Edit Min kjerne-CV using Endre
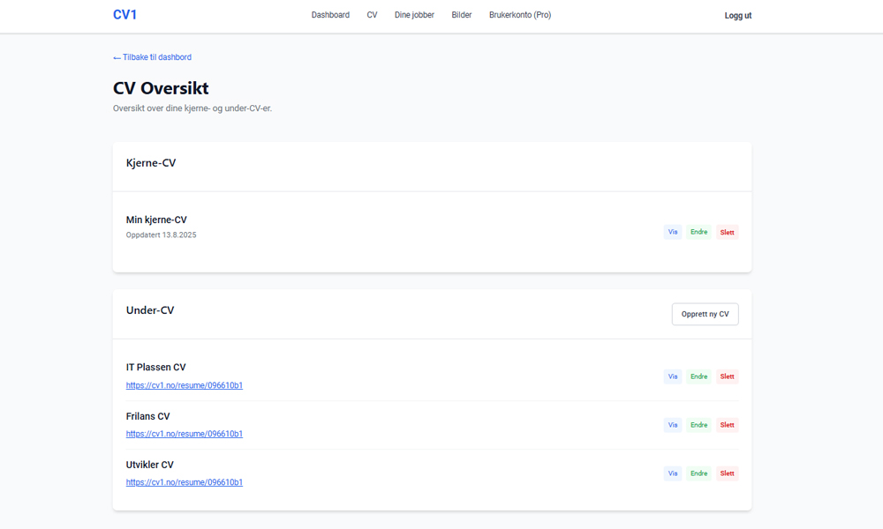This screenshot has height=529, width=883. tap(698, 233)
